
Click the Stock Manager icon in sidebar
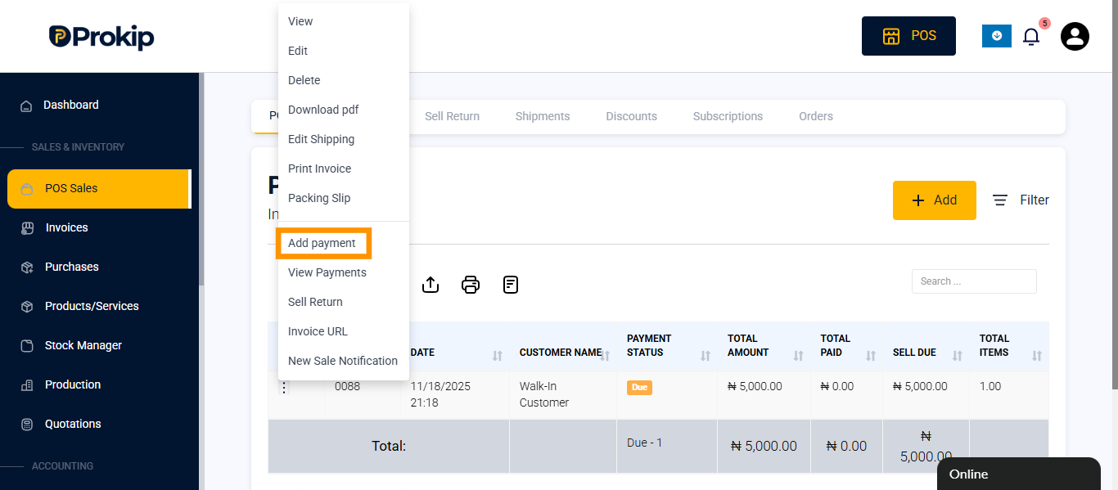point(27,345)
